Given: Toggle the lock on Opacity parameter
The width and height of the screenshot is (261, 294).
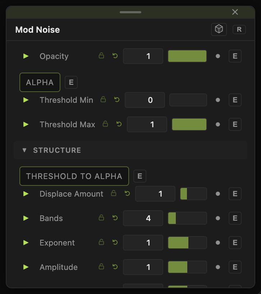Looking at the screenshot, I should coord(101,55).
